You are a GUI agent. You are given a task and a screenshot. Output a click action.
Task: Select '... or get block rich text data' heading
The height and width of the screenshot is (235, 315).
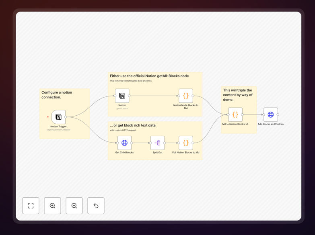tap(133, 125)
